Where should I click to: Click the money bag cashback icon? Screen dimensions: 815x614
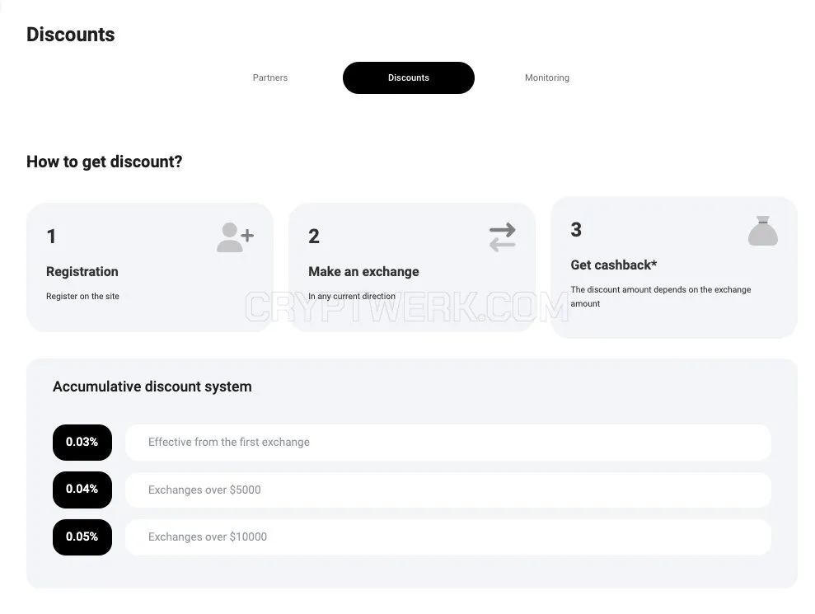(762, 230)
